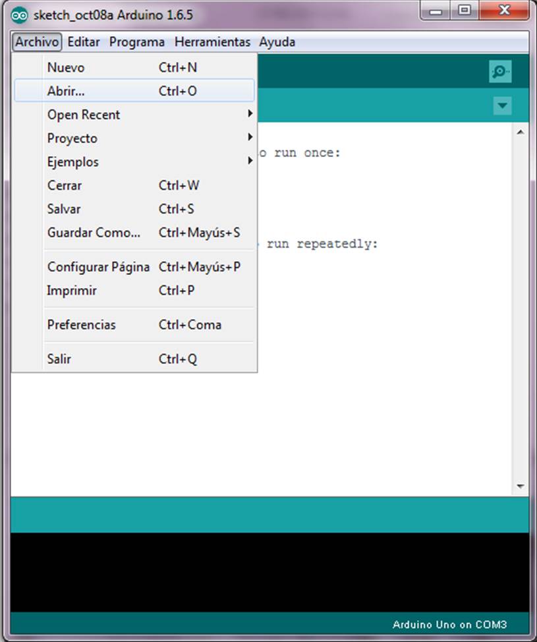The height and width of the screenshot is (642, 537).
Task: Click the 'run once:' code comment
Action: (x=307, y=153)
